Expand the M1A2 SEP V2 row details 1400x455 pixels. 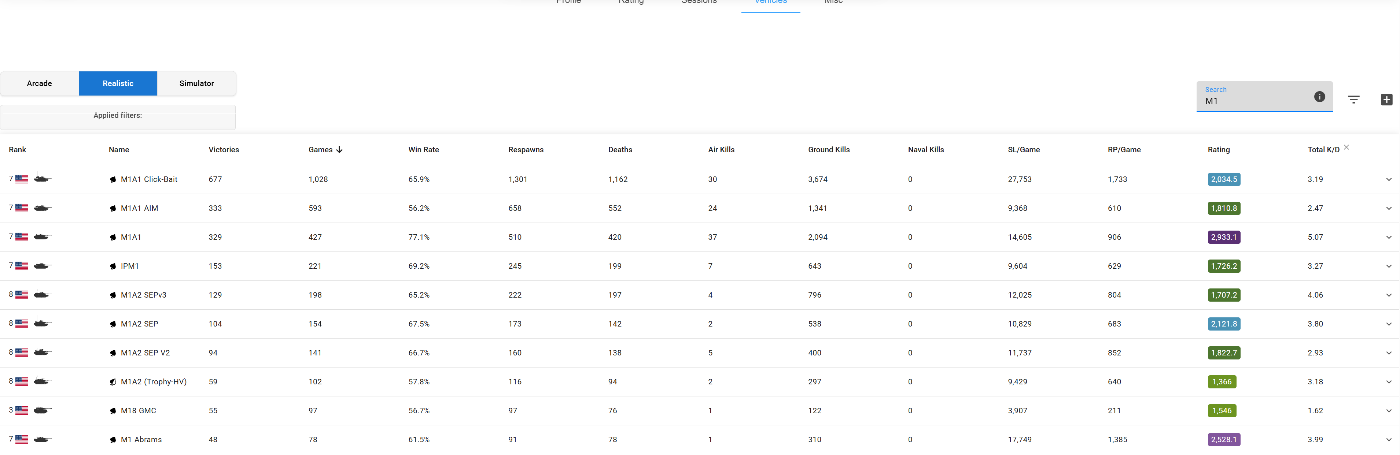click(x=1389, y=353)
